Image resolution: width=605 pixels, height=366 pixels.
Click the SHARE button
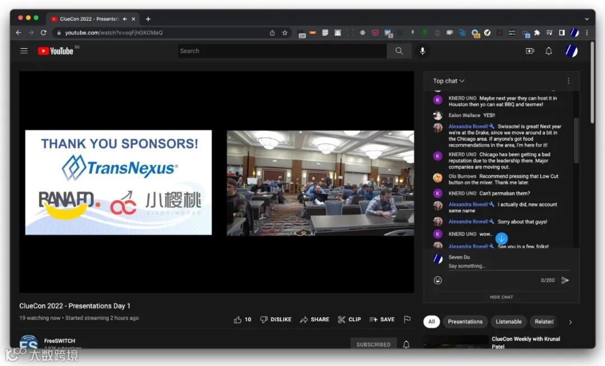click(x=314, y=320)
